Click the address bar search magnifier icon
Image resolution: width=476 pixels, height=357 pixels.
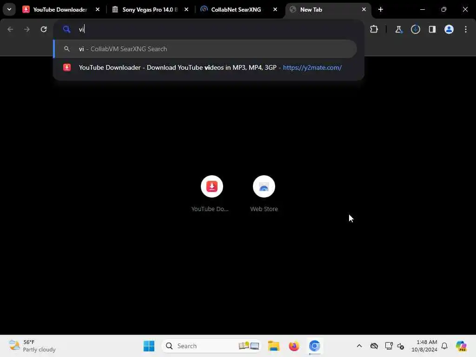click(x=67, y=29)
